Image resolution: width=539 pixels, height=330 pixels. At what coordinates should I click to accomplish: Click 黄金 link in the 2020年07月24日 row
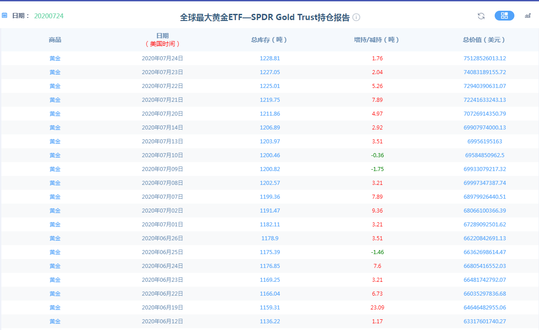[x=55, y=58]
